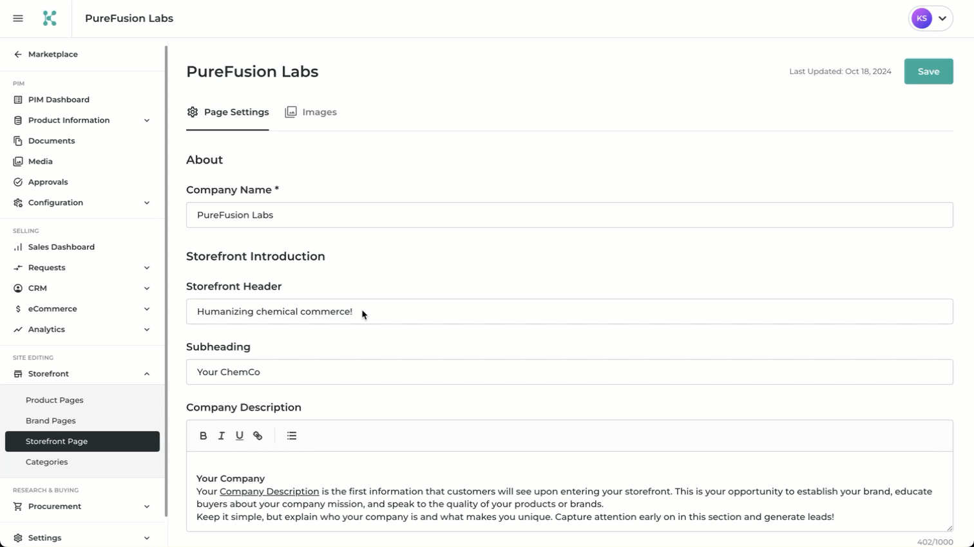The height and width of the screenshot is (547, 974).
Task: Open the hamburger menu icon
Action: click(x=18, y=19)
